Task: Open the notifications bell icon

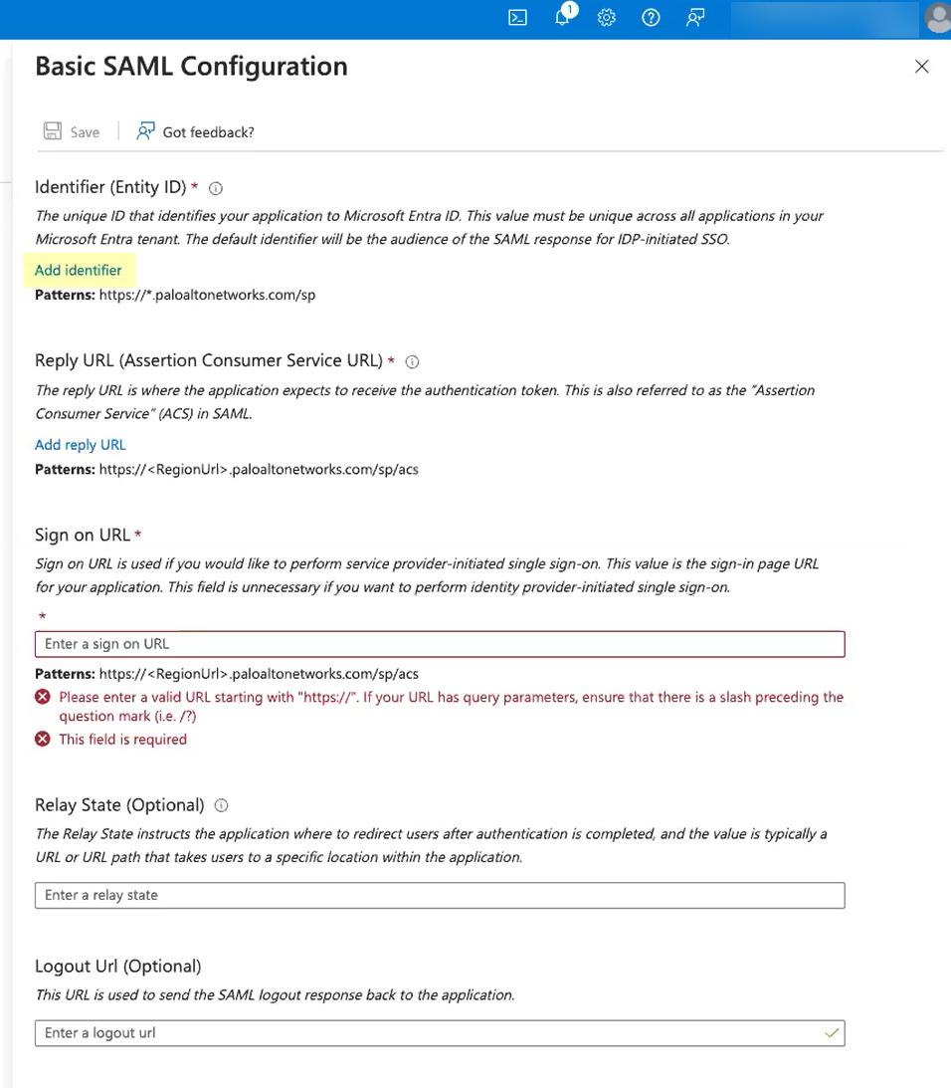Action: (563, 17)
